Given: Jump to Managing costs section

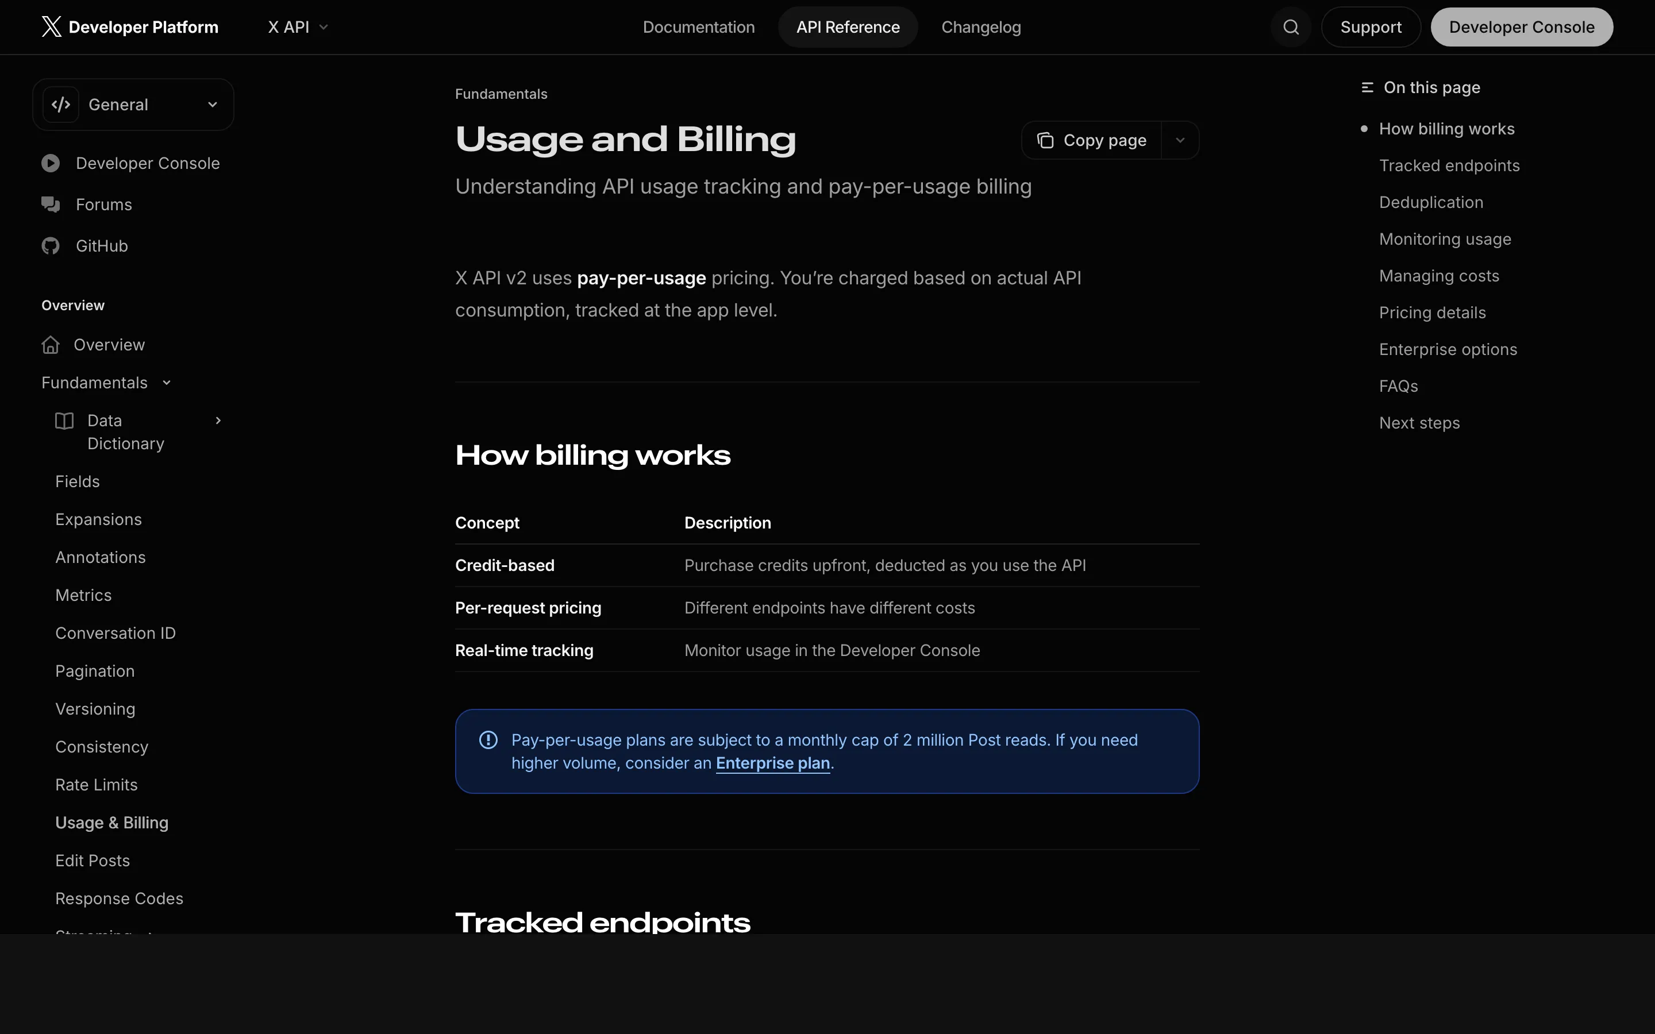Looking at the screenshot, I should point(1439,276).
